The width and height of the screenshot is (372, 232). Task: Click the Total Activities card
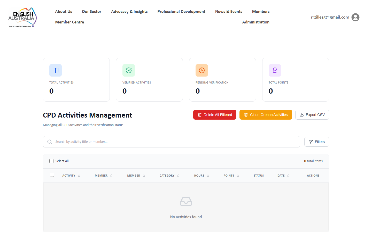76,80
